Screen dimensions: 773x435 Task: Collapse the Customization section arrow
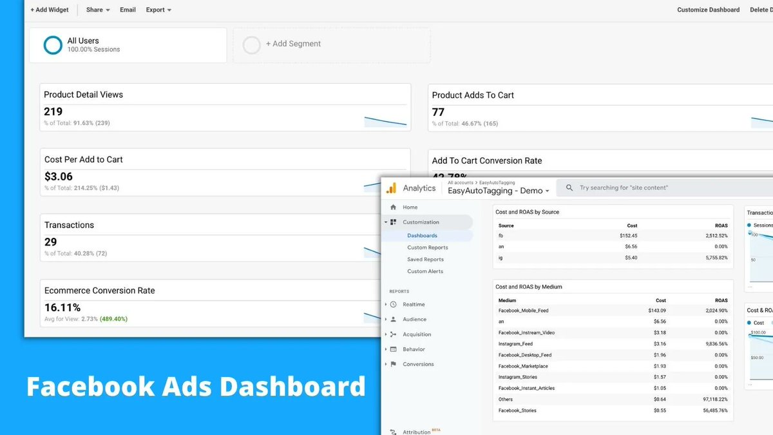coord(385,222)
